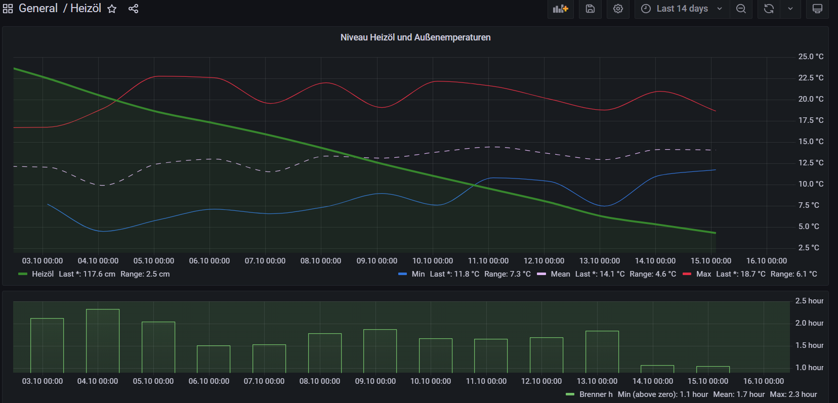838x403 pixels.
Task: Open the Last 14 days time picker
Action: click(x=682, y=9)
